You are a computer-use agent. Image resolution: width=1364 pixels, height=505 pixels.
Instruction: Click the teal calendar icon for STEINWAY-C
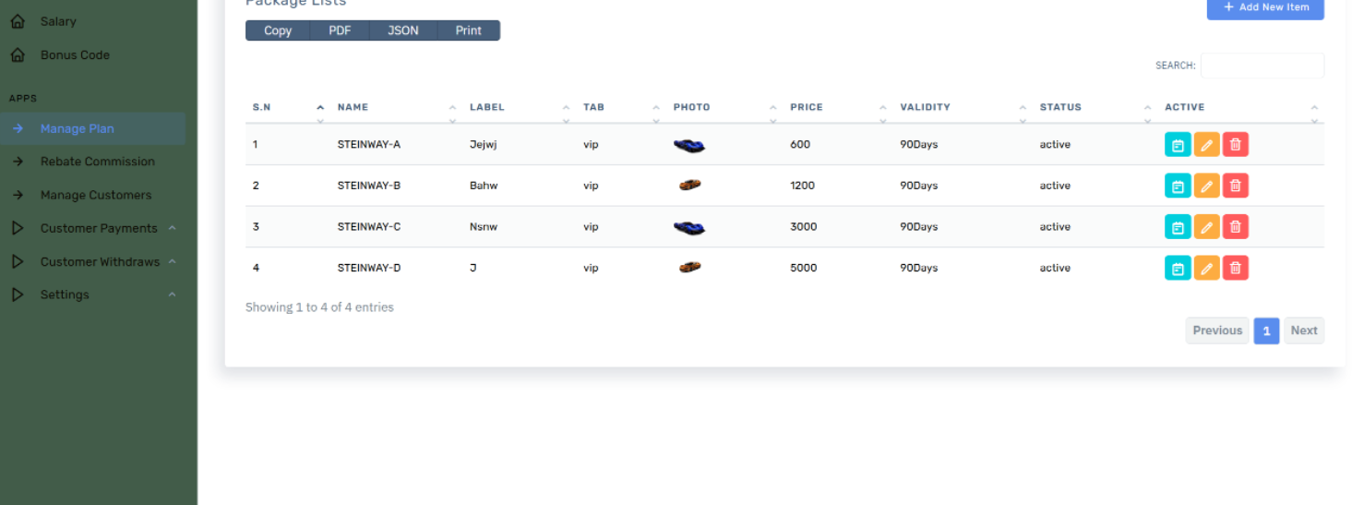tap(1178, 227)
